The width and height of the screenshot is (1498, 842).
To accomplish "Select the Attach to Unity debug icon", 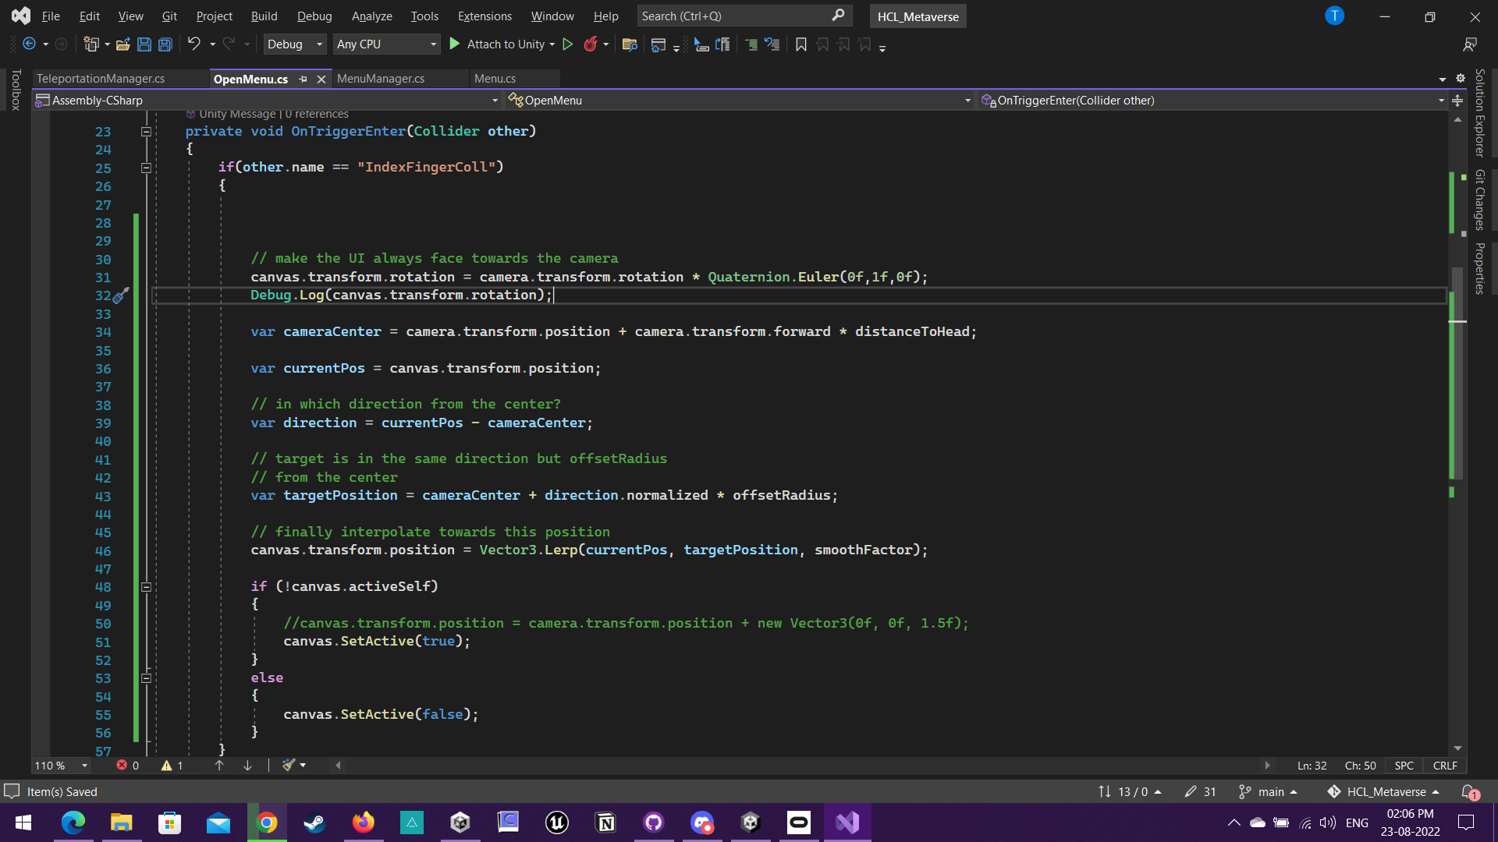I will [x=455, y=44].
